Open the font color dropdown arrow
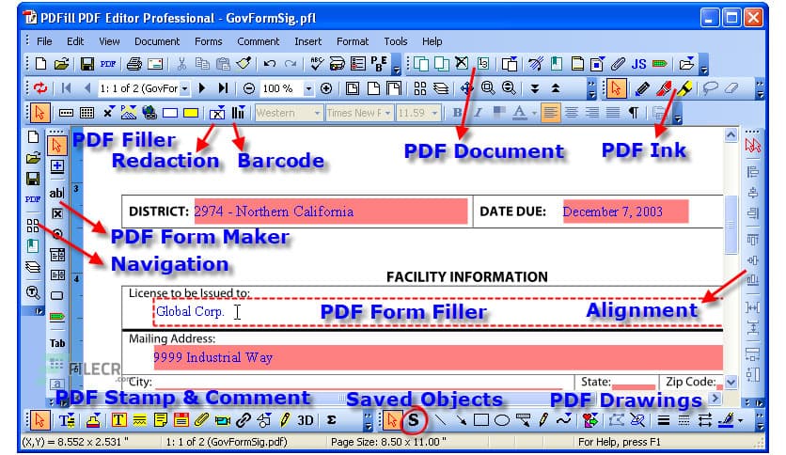Viewport: 786px width, 455px height. [x=534, y=113]
